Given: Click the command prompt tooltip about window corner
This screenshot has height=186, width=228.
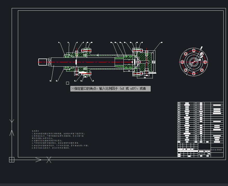Looking at the screenshot, I should 110,88.
